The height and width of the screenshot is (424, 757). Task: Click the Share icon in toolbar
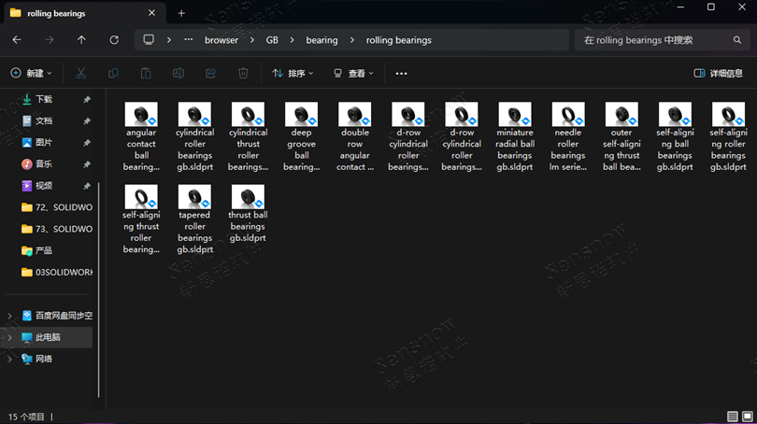210,73
